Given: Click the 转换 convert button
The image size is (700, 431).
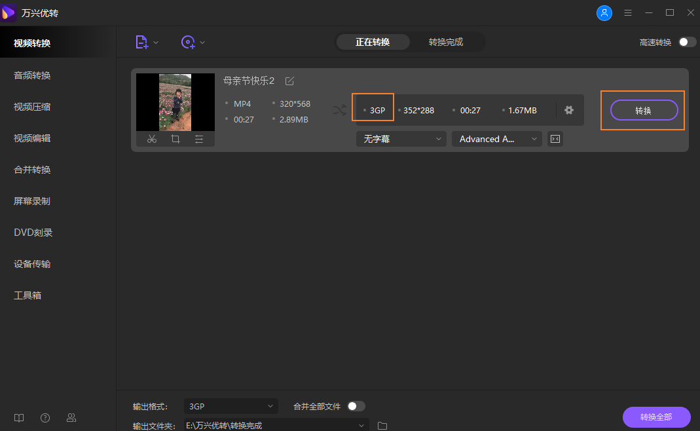Looking at the screenshot, I should 644,110.
